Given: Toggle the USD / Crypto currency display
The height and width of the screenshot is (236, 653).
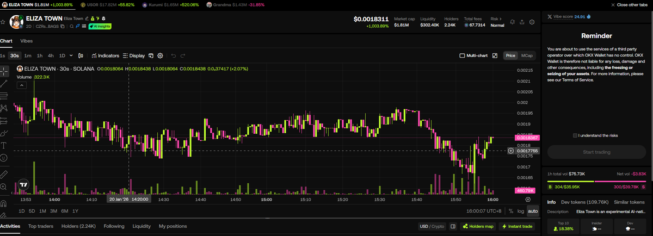Looking at the screenshot, I should click(x=432, y=226).
